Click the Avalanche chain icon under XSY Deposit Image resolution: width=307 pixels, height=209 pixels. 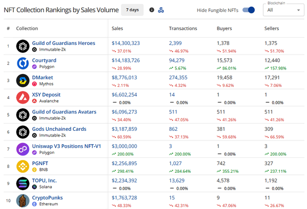pyautogui.click(x=34, y=101)
